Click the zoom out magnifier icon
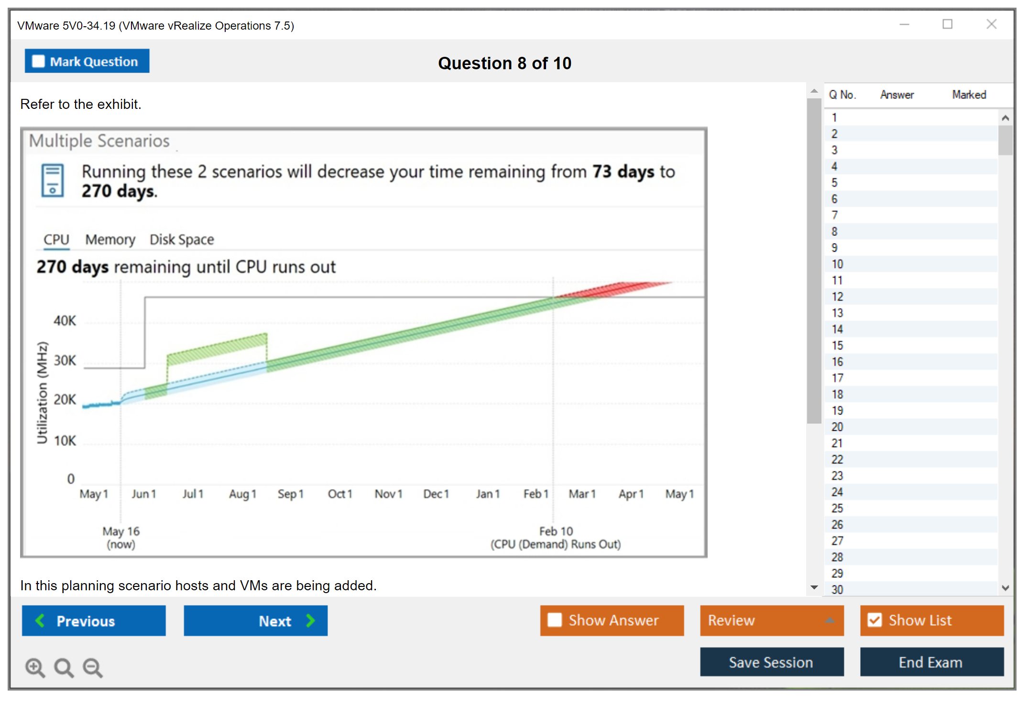Screen dimensions: 1028x702 coord(92,667)
